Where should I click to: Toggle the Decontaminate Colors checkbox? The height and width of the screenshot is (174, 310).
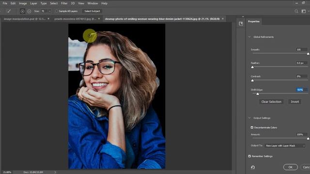coord(252,128)
